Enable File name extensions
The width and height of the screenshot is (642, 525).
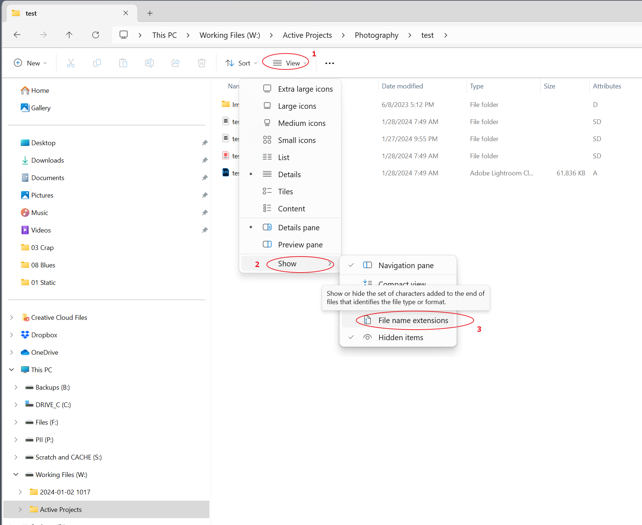tap(413, 320)
